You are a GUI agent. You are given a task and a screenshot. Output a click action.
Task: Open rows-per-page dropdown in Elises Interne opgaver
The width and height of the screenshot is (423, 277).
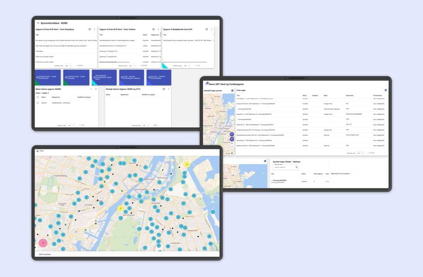tap(71, 125)
